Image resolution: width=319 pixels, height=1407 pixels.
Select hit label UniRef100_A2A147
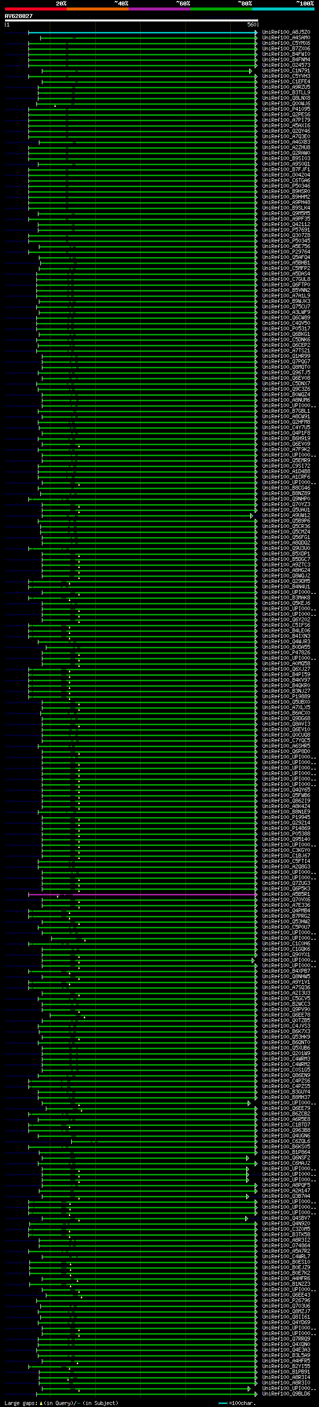tap(286, 1191)
